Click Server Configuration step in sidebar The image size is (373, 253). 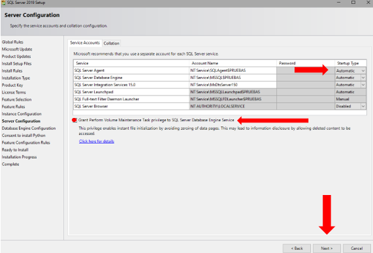[21, 121]
